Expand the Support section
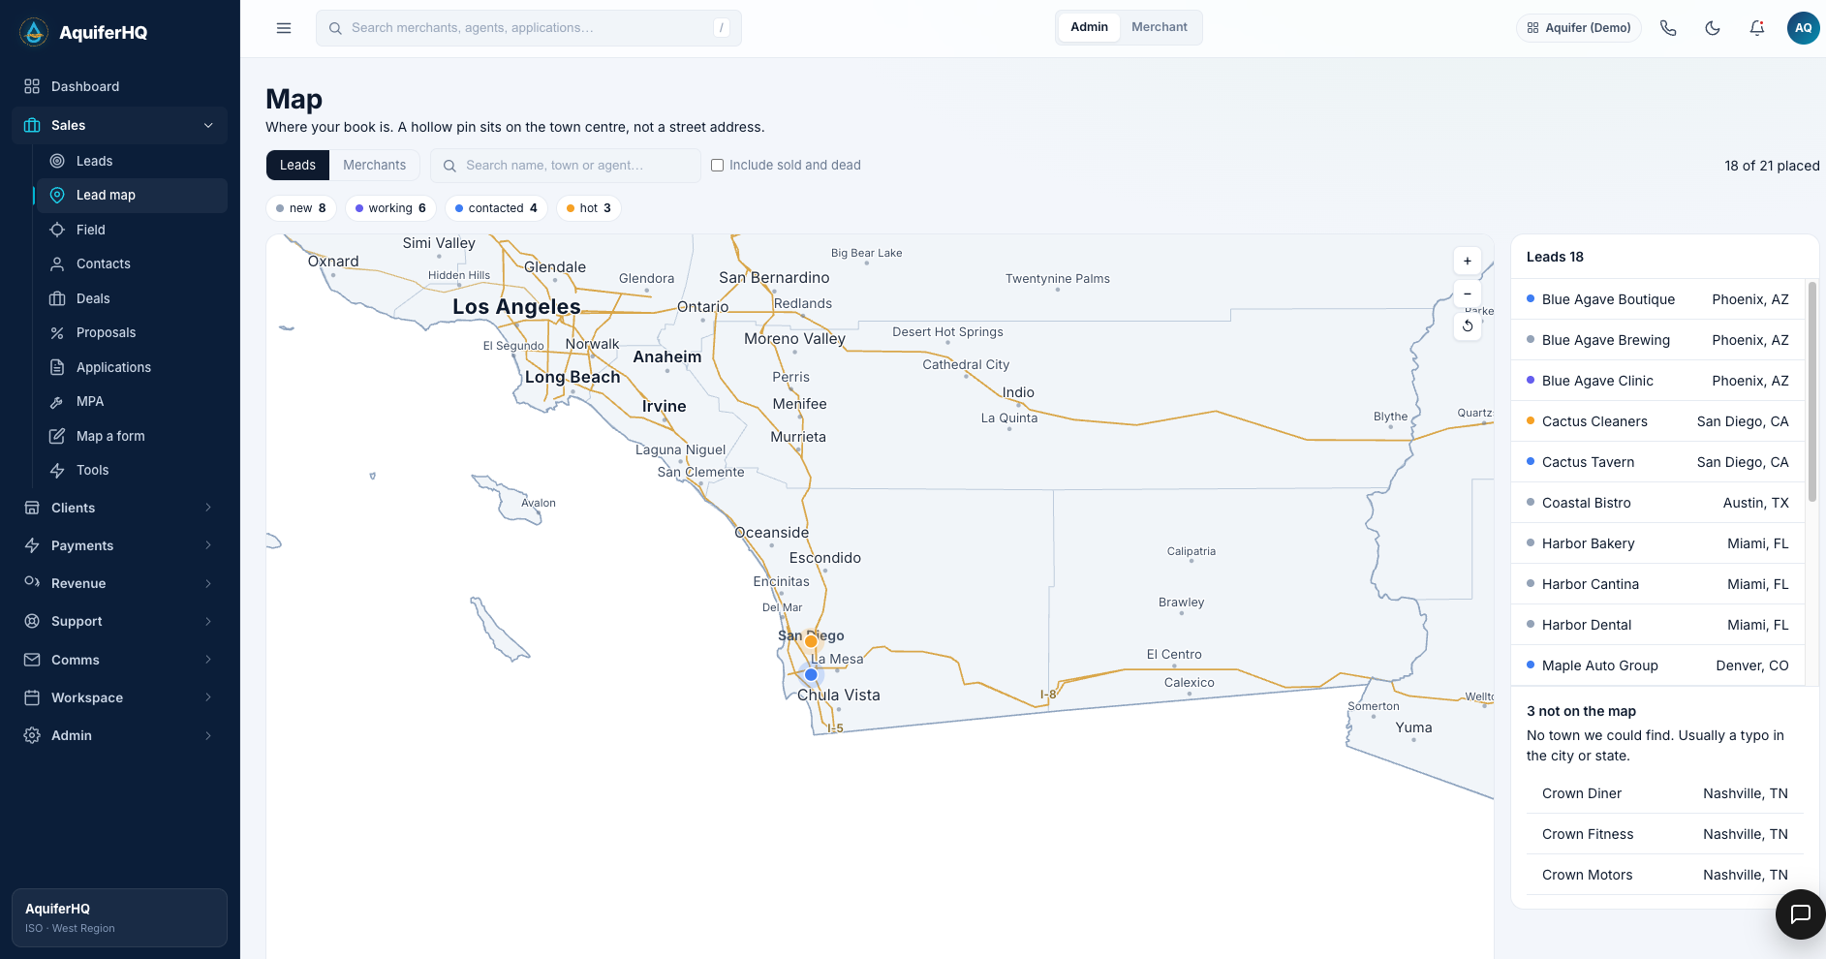Image resolution: width=1826 pixels, height=959 pixels. [x=120, y=621]
